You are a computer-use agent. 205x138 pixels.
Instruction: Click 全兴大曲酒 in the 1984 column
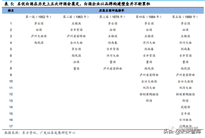tap(149, 81)
